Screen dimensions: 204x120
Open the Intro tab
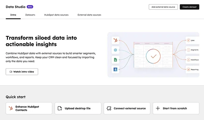[x=13, y=15]
